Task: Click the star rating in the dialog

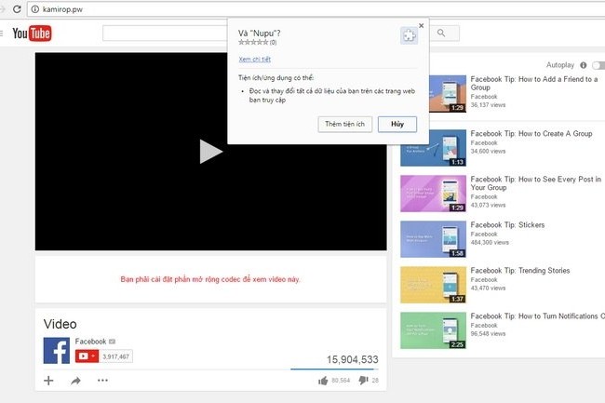Action: (x=253, y=43)
